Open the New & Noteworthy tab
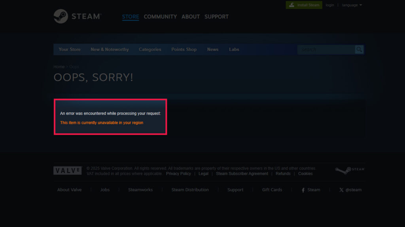Screen dimensions: 405x227 (110, 49)
